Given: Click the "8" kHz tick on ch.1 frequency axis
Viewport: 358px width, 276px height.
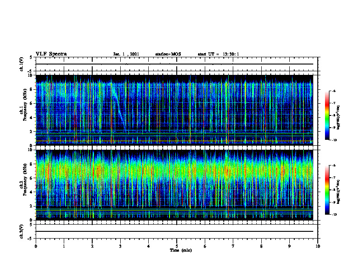Looking at the screenshot, I should [32, 89].
